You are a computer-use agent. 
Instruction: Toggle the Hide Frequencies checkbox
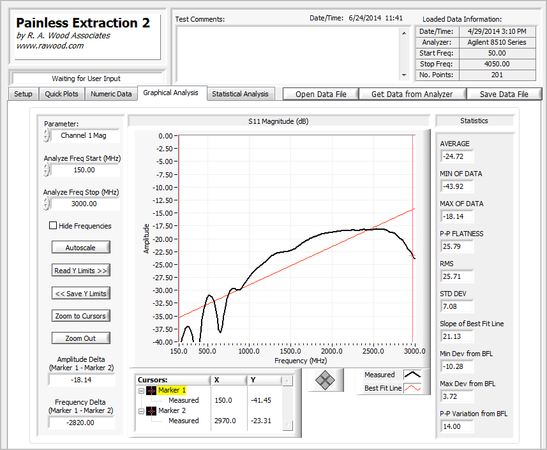(x=53, y=226)
